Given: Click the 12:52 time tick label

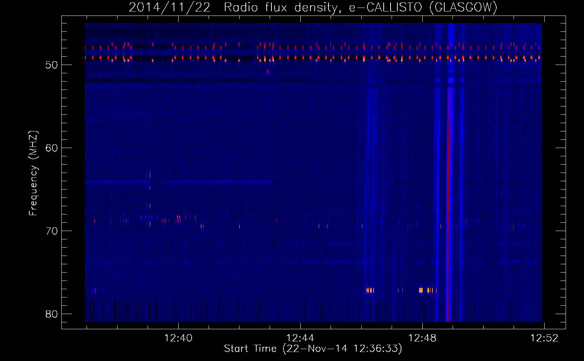Looking at the screenshot, I should (x=544, y=338).
